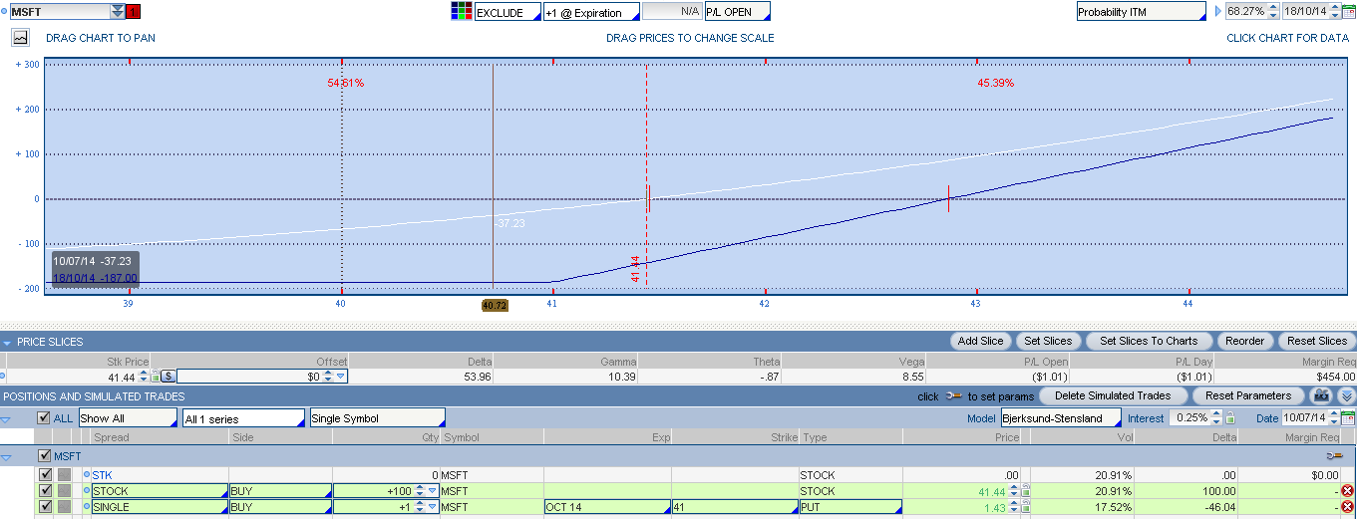
Task: Toggle the MSFT group checkbox
Action: pyautogui.click(x=43, y=456)
